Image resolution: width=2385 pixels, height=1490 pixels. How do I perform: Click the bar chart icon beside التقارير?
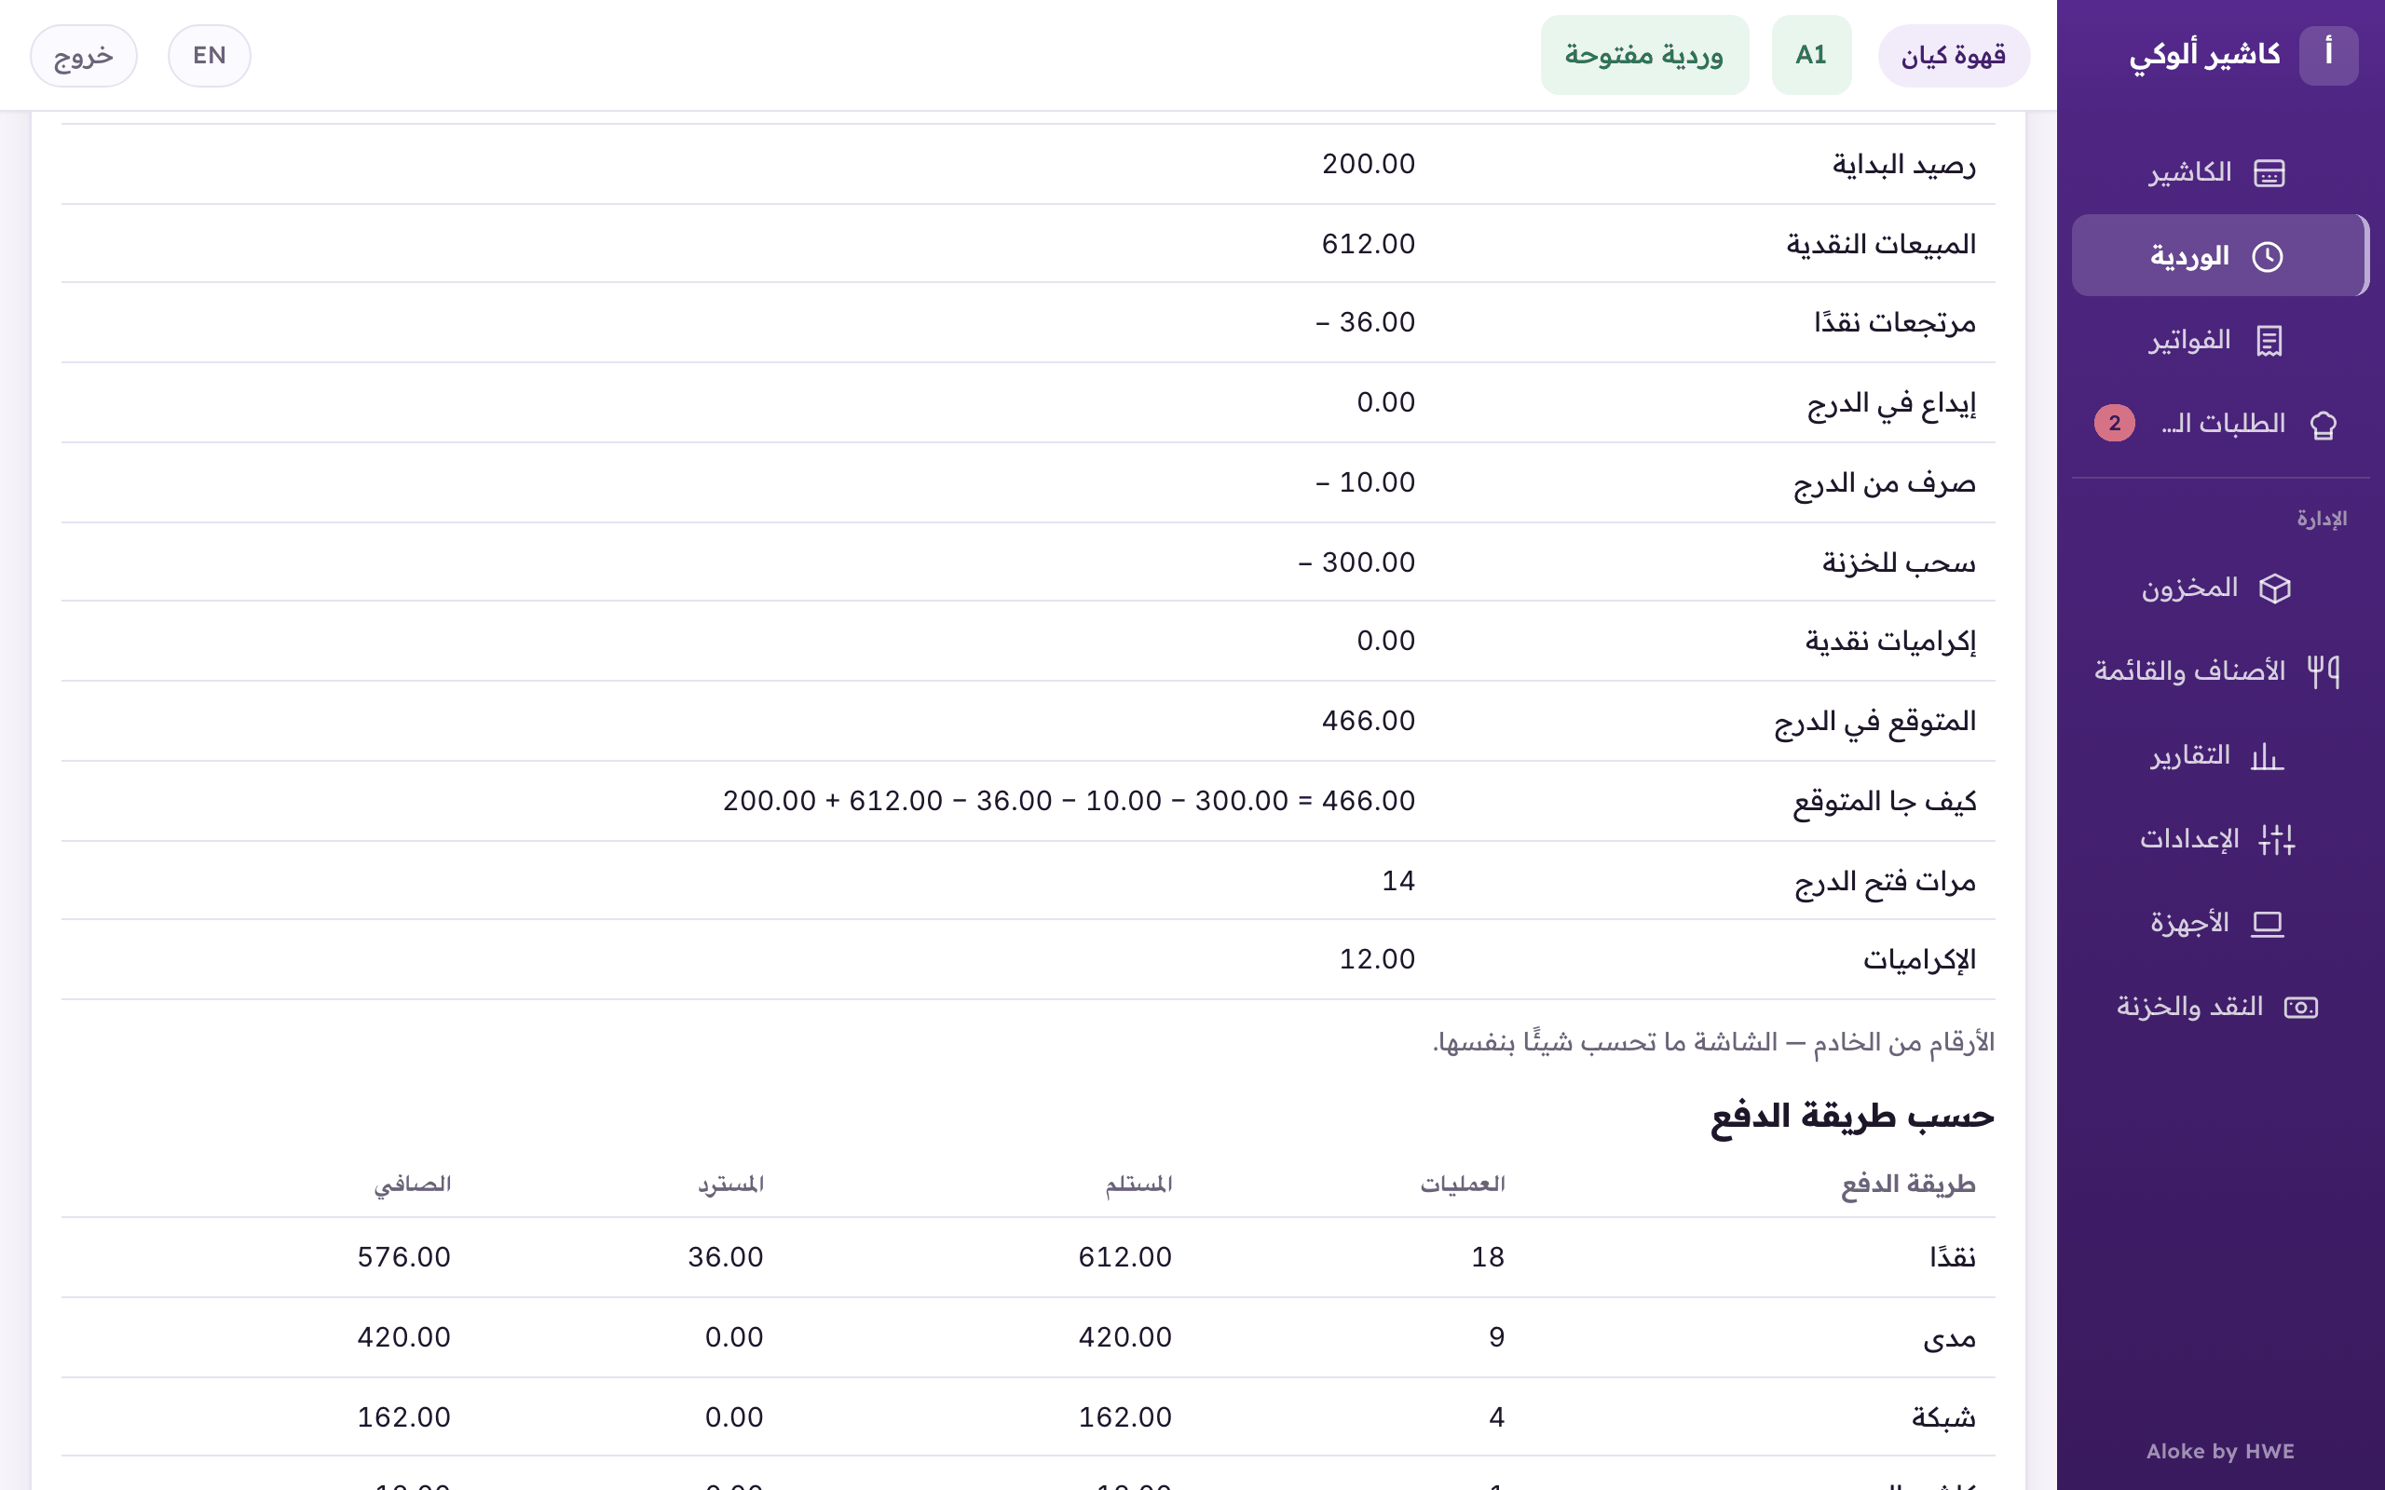click(2267, 756)
